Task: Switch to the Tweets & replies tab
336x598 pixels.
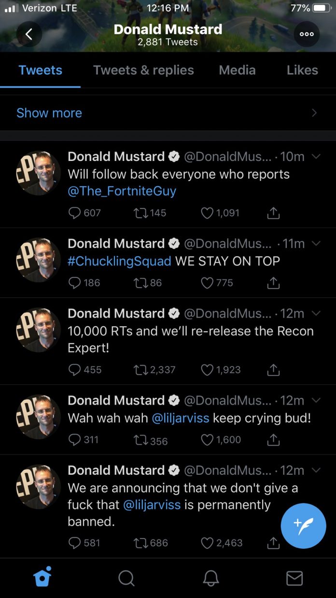Action: pyautogui.click(x=143, y=70)
